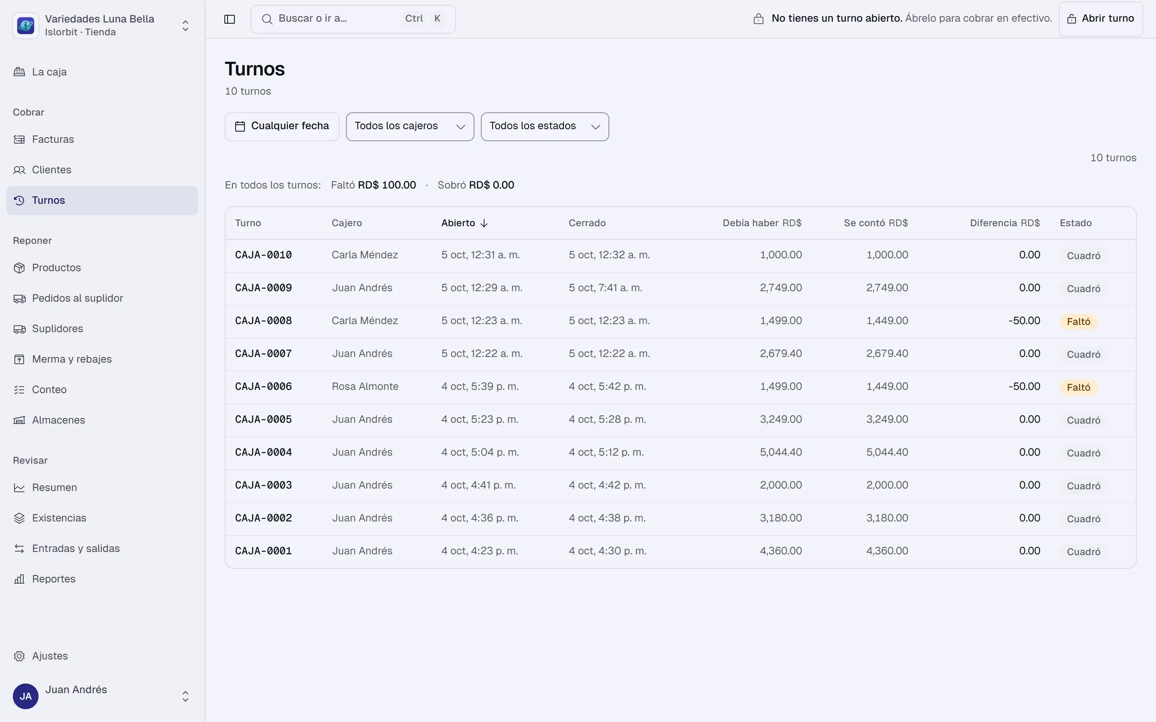Image resolution: width=1156 pixels, height=722 pixels.
Task: Click the Cuadró status on CAJA-0001
Action: coord(1083,552)
